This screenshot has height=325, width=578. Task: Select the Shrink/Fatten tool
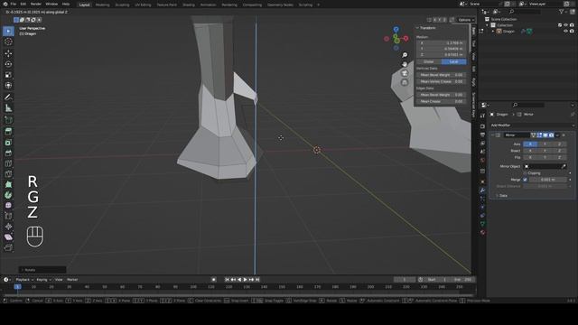(8, 227)
